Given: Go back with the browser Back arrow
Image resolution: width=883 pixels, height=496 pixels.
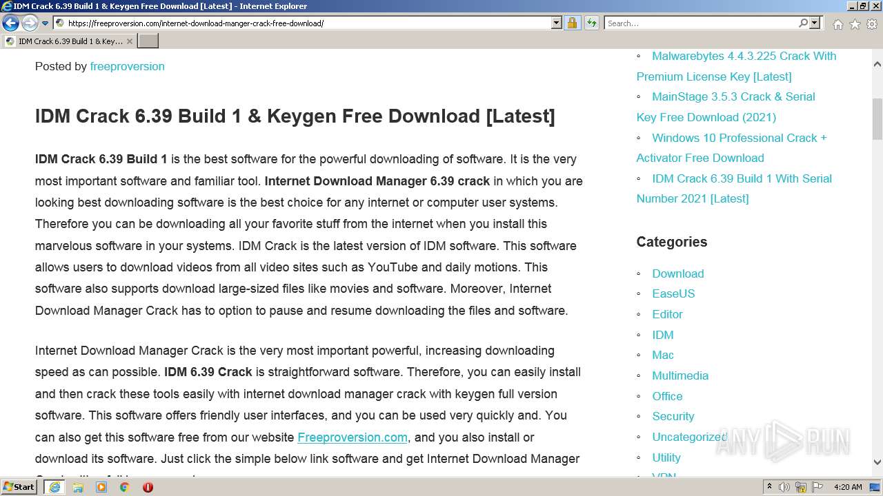Looking at the screenshot, I should (x=10, y=23).
